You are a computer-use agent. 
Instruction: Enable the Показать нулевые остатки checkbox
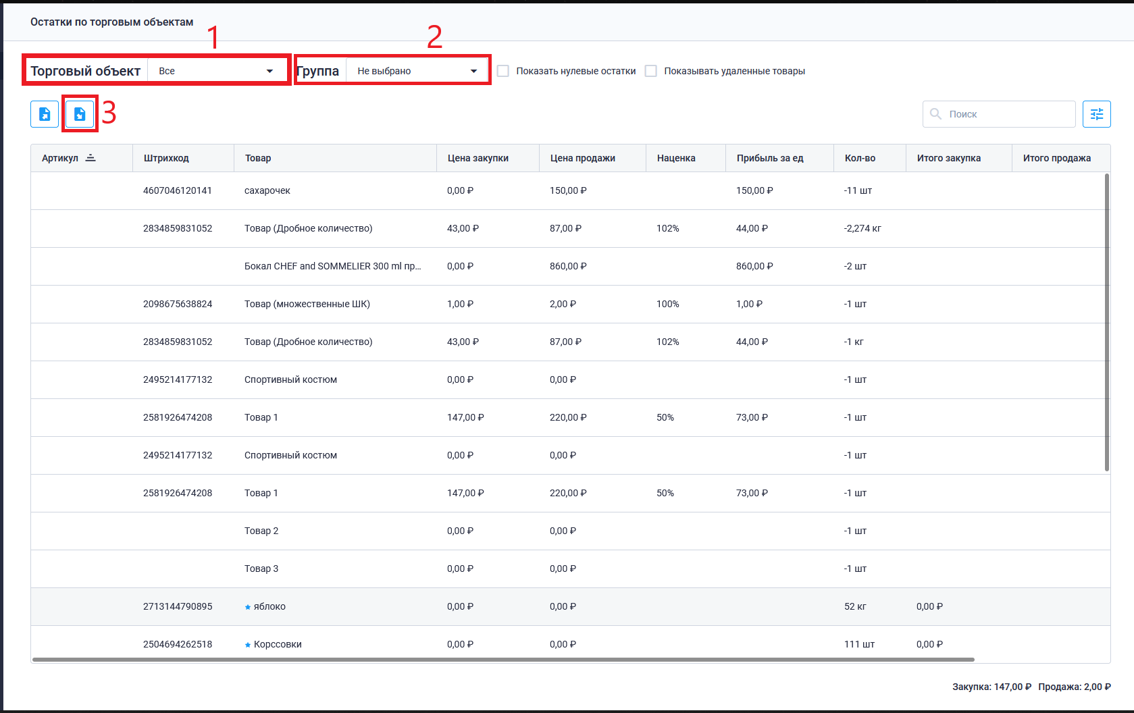pos(503,71)
